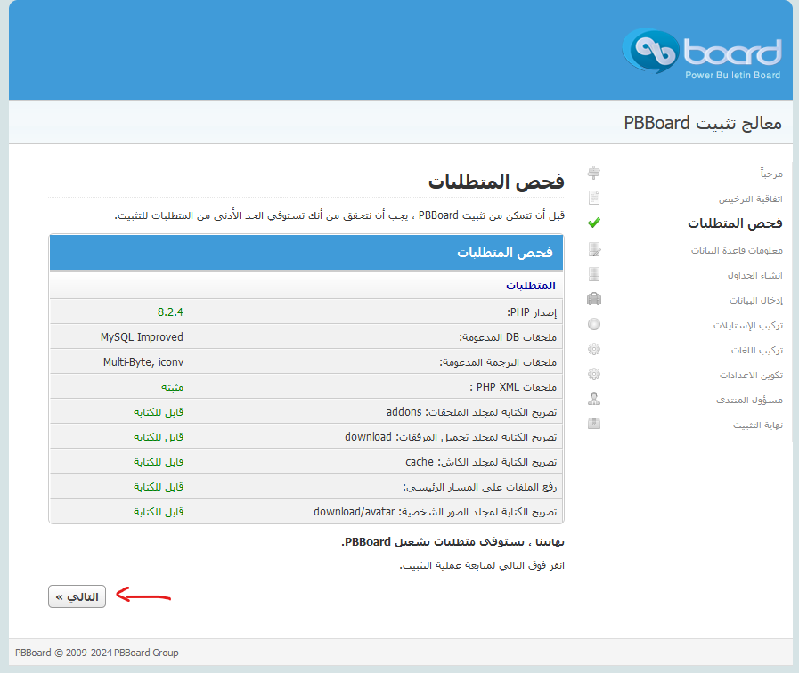
Task: Click the إصدار PHP row label
Action: point(532,312)
